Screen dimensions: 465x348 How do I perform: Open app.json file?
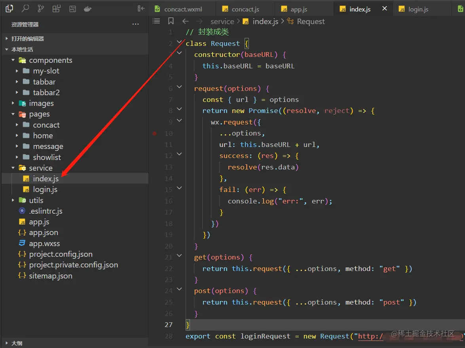(x=74, y=233)
